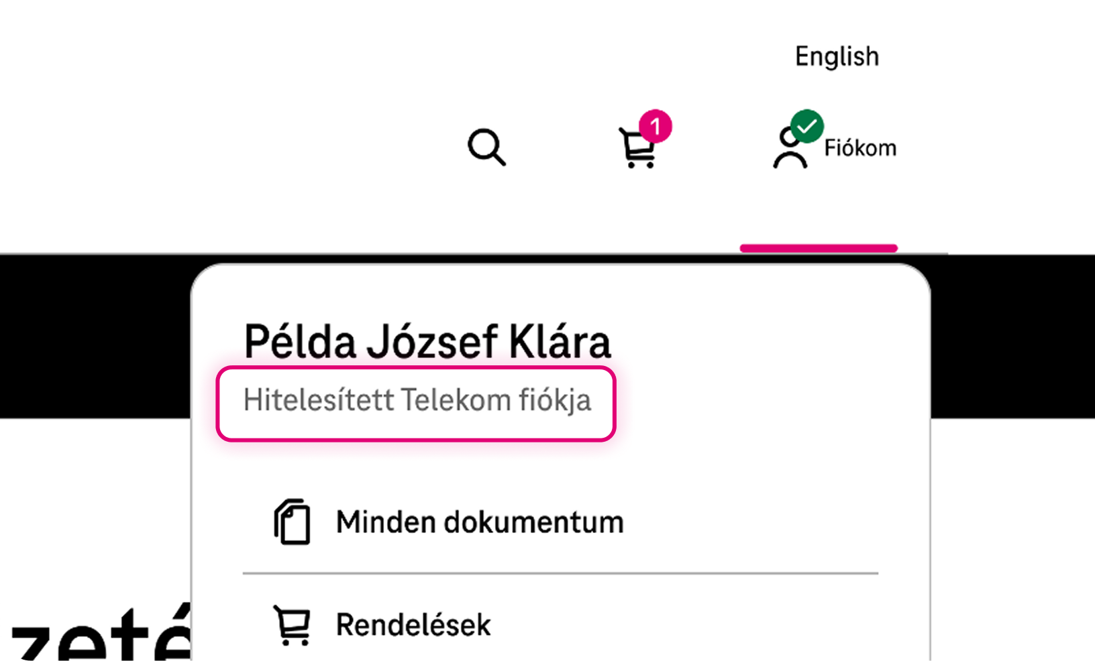Select Minden dokumentum from the menu

[x=479, y=522]
